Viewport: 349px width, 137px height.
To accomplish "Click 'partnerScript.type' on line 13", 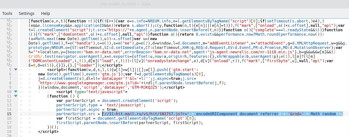I will 77,105.
